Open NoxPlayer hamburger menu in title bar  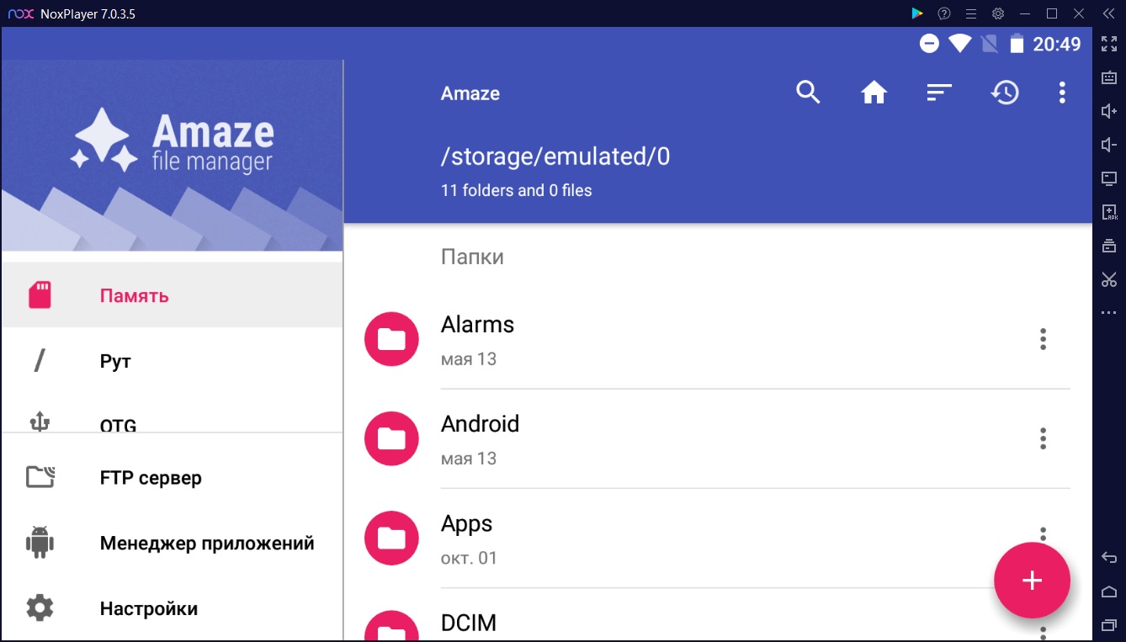click(x=971, y=13)
